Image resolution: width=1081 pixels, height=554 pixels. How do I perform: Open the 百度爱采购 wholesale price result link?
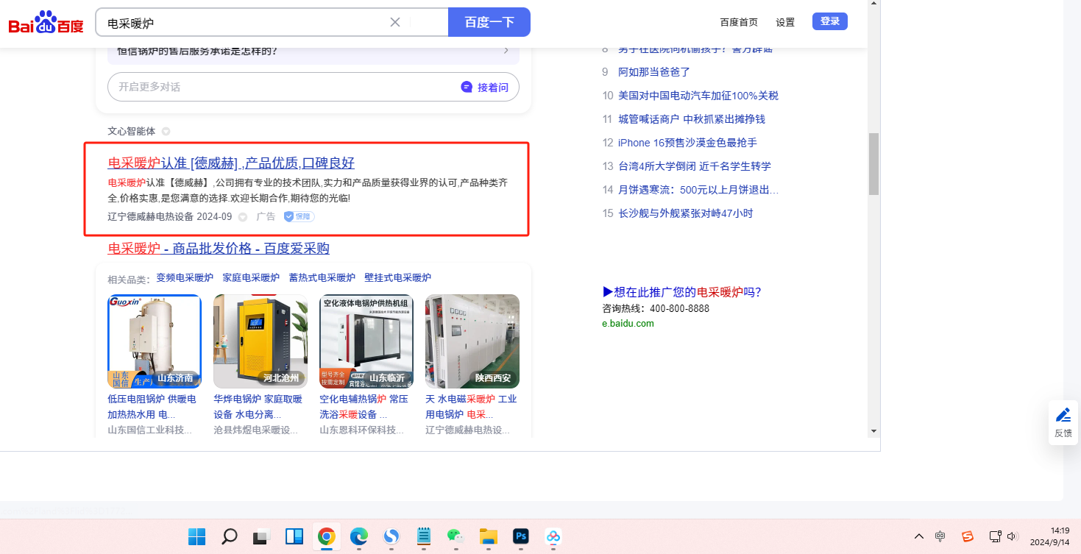[x=219, y=249]
